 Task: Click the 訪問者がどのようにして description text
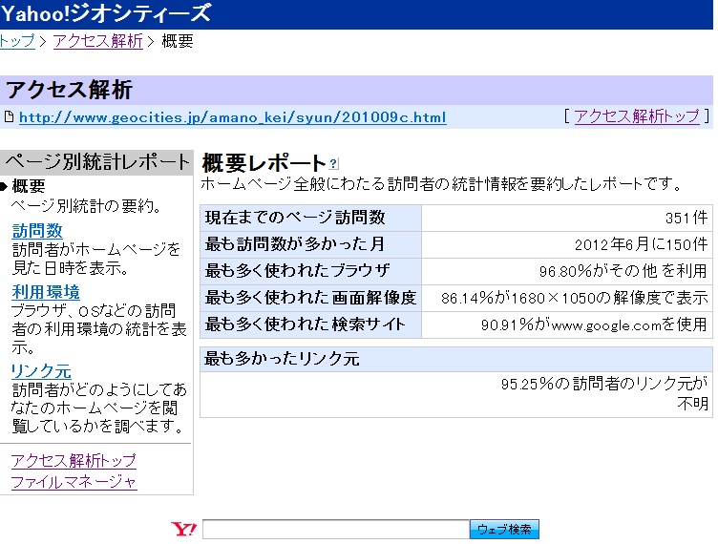point(99,408)
